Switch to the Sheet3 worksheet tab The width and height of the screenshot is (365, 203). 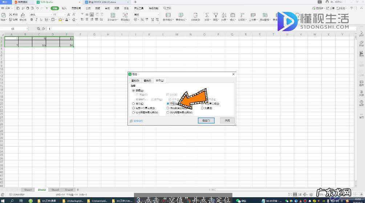point(55,190)
